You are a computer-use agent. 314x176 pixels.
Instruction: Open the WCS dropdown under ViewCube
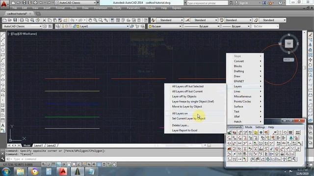(288, 60)
